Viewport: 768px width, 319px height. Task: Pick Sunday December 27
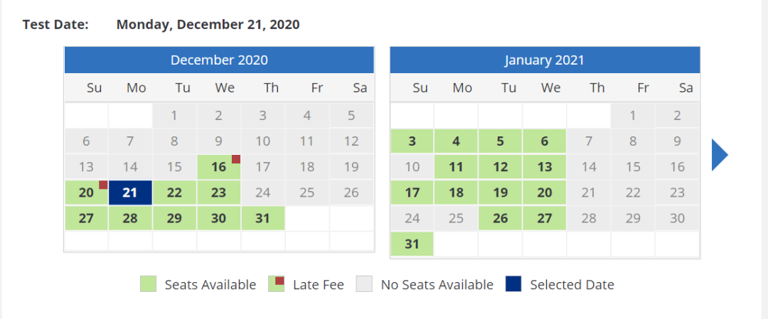point(86,218)
